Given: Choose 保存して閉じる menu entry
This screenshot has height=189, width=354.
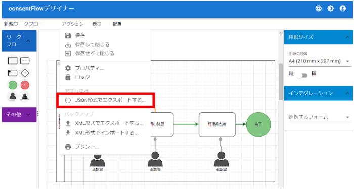Looking at the screenshot, I should (x=105, y=44).
